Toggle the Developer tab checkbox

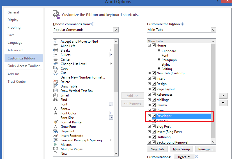154,116
